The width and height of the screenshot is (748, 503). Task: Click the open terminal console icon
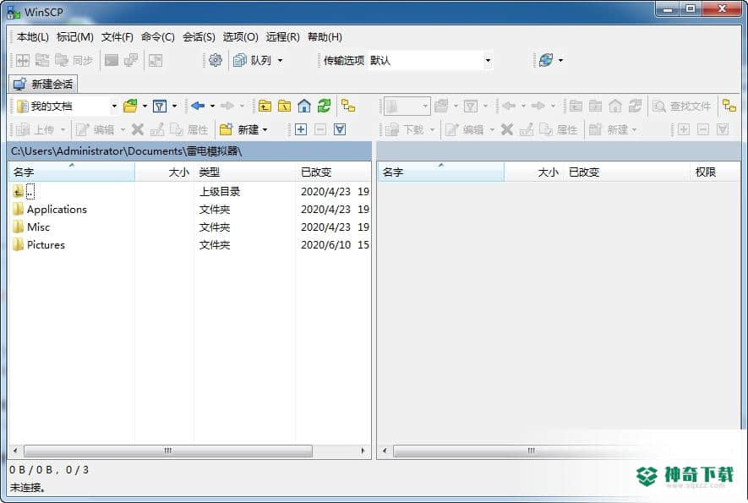coord(112,60)
